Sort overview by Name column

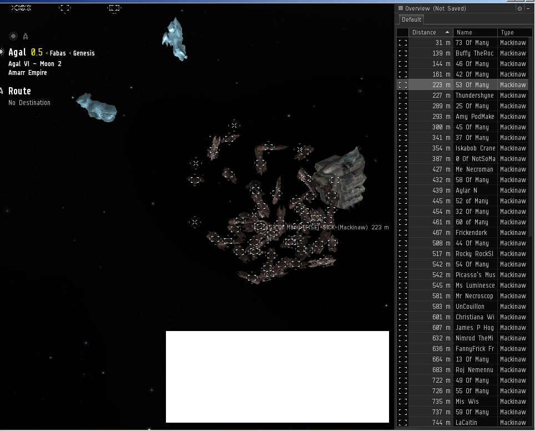(475, 32)
